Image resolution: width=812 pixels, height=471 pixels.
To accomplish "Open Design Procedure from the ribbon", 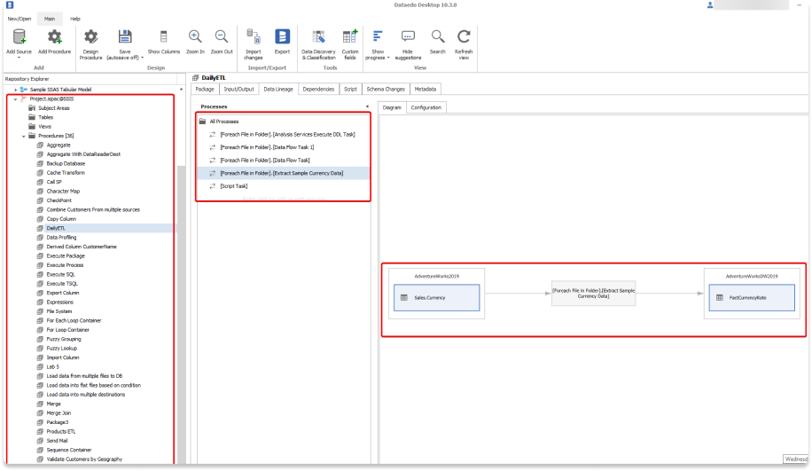I will point(90,36).
